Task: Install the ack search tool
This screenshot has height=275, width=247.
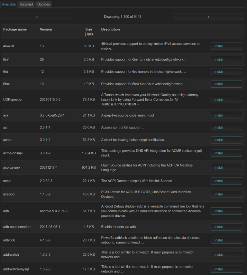Action: (226, 115)
